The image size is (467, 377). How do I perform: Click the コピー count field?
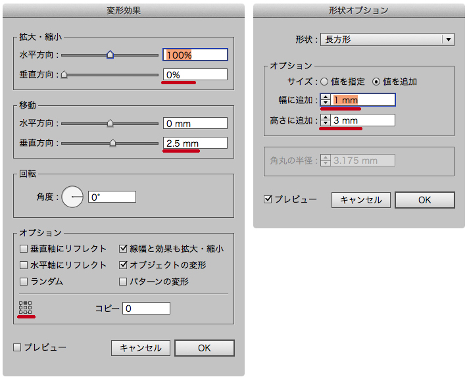click(x=147, y=308)
